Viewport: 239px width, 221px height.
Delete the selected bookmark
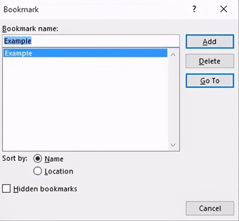coord(210,61)
